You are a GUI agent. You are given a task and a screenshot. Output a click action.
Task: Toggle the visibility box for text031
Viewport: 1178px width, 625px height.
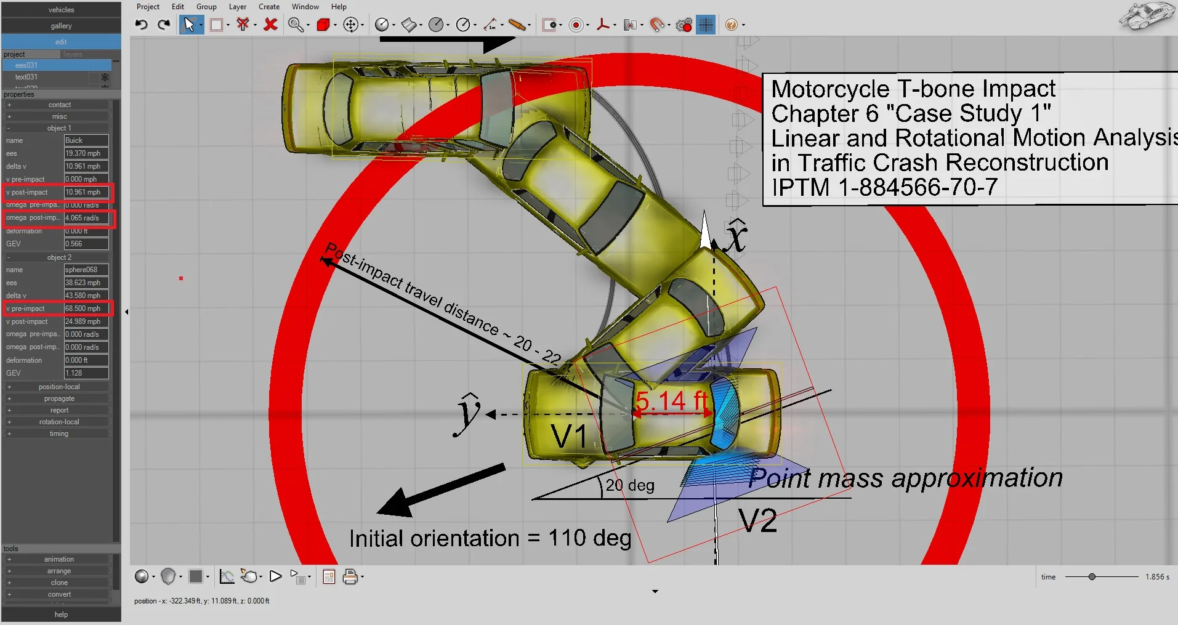(94, 77)
